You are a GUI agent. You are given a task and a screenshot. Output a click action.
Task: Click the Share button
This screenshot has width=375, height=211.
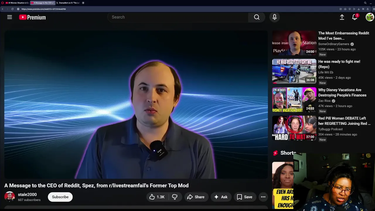pyautogui.click(x=196, y=197)
